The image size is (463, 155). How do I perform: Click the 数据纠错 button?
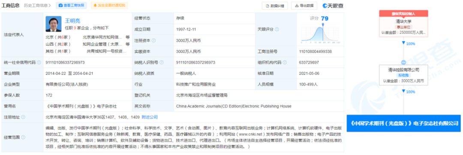click(275, 6)
